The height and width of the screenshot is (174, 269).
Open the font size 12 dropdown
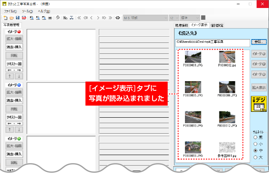pos(174,18)
